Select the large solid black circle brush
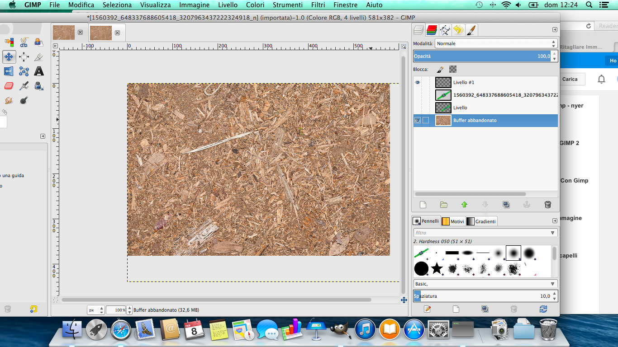This screenshot has width=618, height=347. tap(421, 268)
